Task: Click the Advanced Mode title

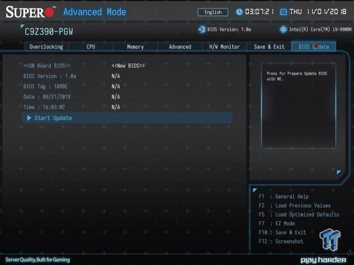Action: coord(95,12)
